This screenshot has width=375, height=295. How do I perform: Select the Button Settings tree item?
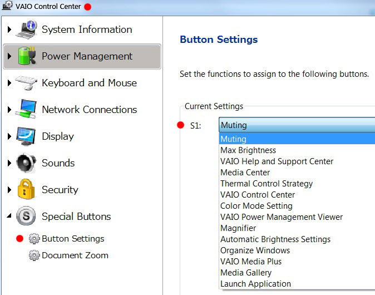(x=72, y=239)
